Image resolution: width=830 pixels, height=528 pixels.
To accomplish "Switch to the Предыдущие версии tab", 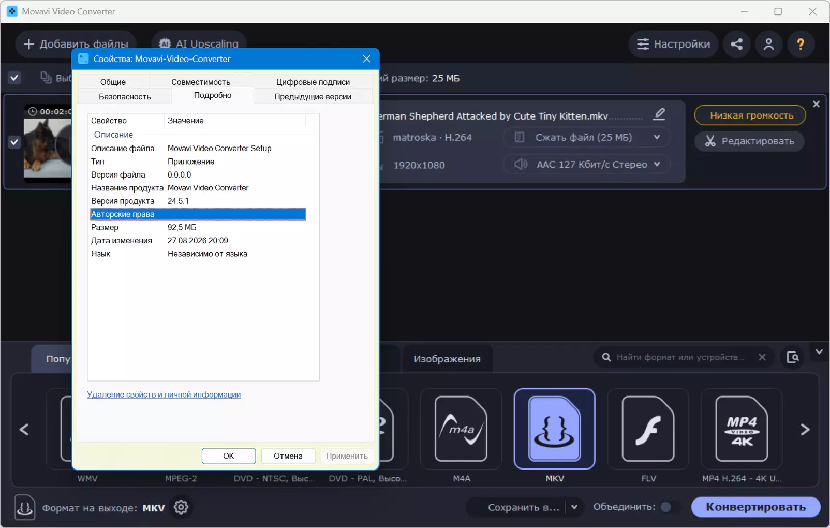I will [313, 96].
